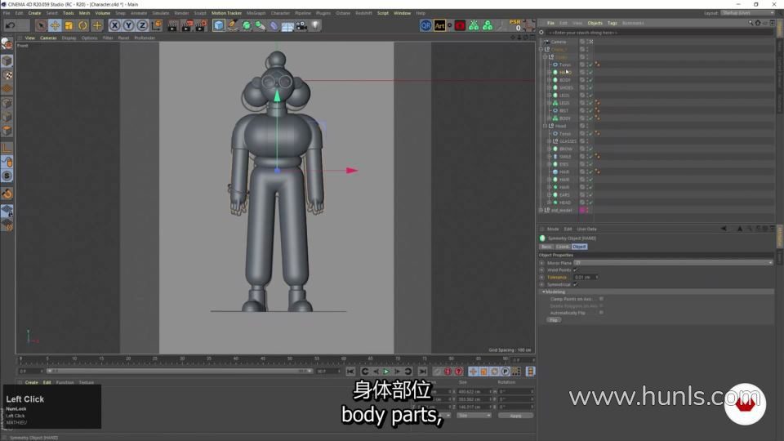Click the Flip button
784x441 pixels.
coord(554,320)
